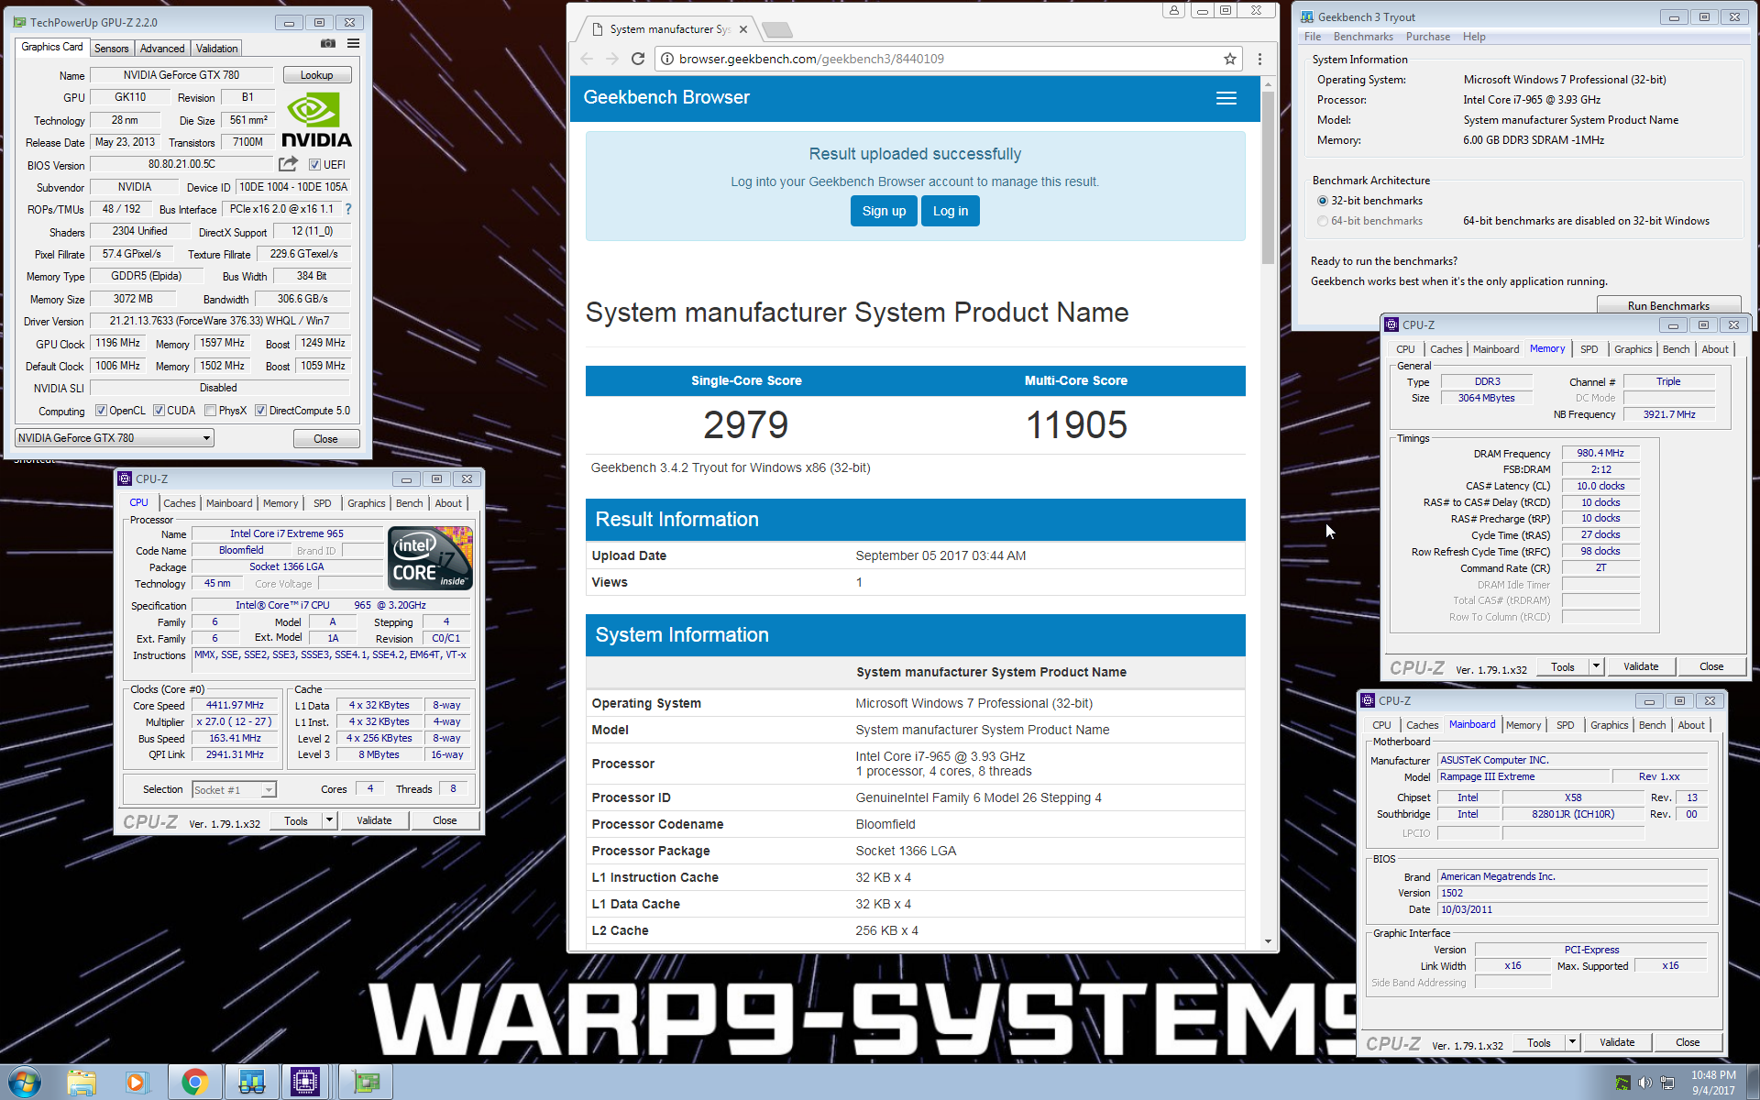Open the Bench tab in CPU-Z CPU window
The image size is (1760, 1100).
(x=409, y=503)
